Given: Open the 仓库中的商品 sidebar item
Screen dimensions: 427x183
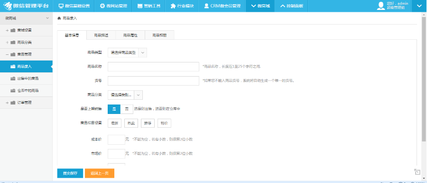Looking at the screenshot, I should coord(26,91).
